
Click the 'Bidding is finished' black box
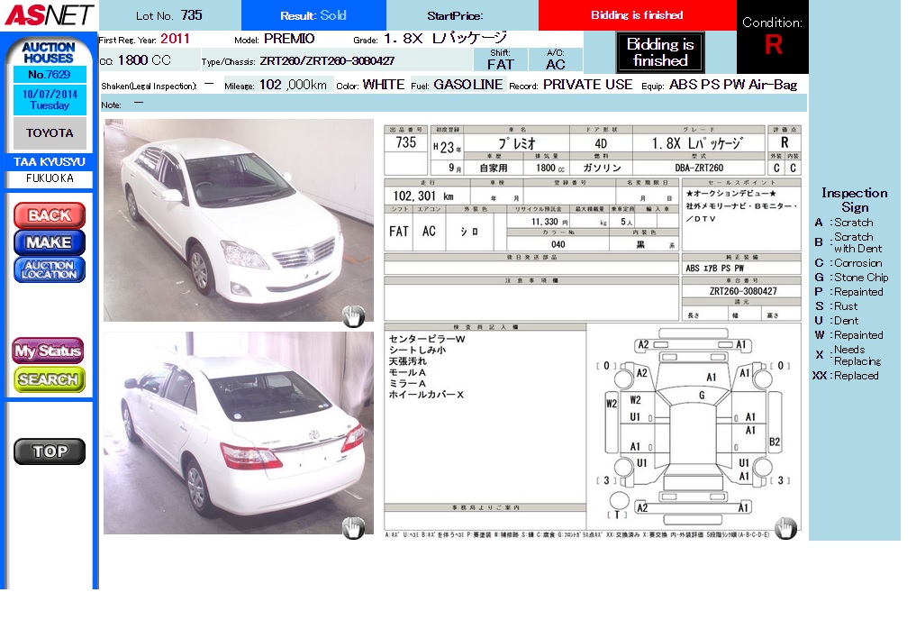(660, 52)
